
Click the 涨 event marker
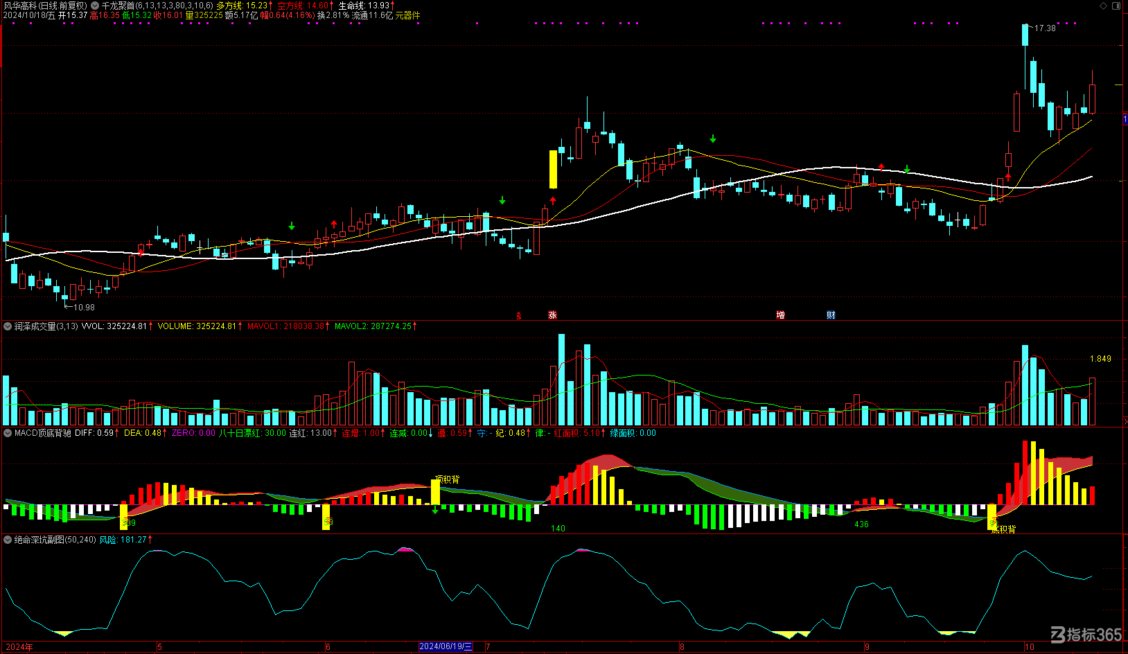(x=552, y=315)
